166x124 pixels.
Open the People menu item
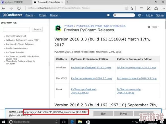(43, 15)
